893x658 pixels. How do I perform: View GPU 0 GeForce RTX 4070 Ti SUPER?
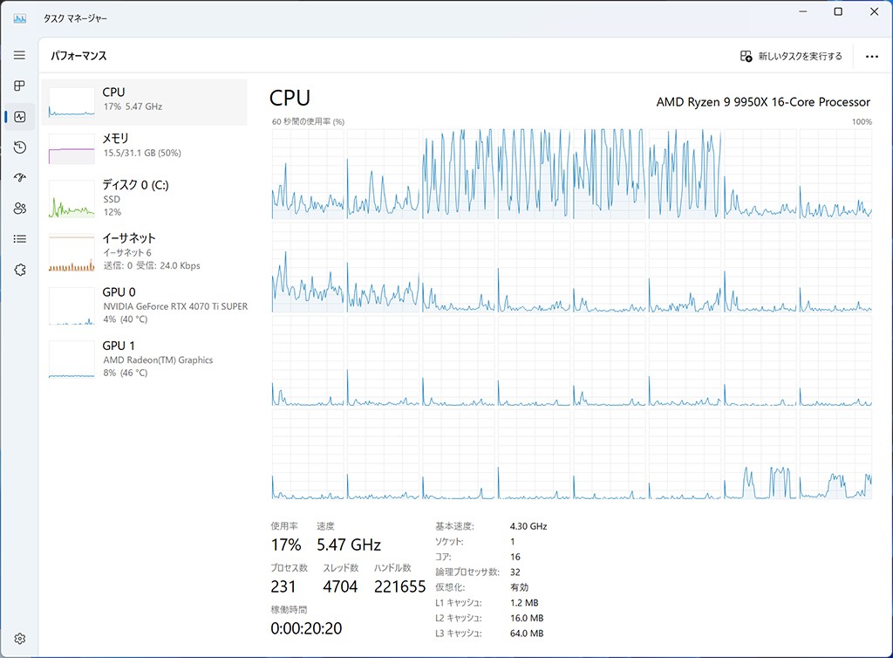(145, 305)
